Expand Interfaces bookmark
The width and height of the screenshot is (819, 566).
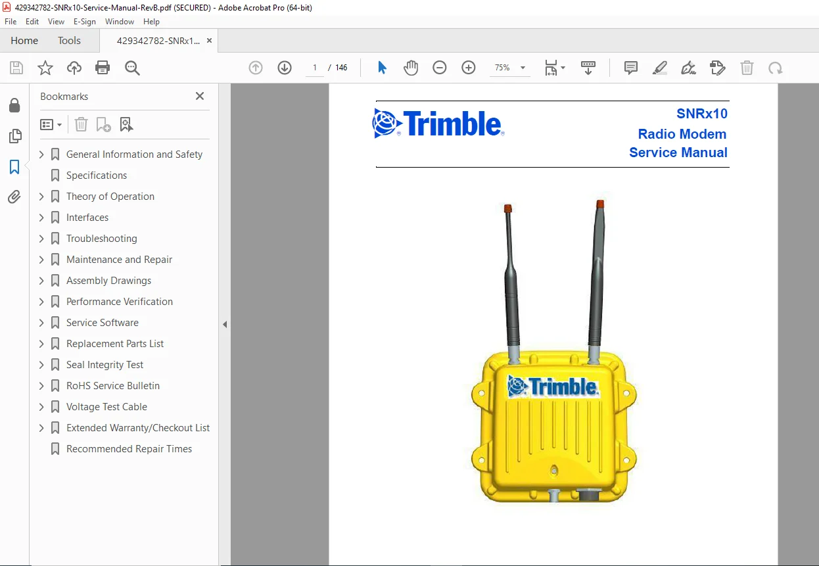point(41,218)
